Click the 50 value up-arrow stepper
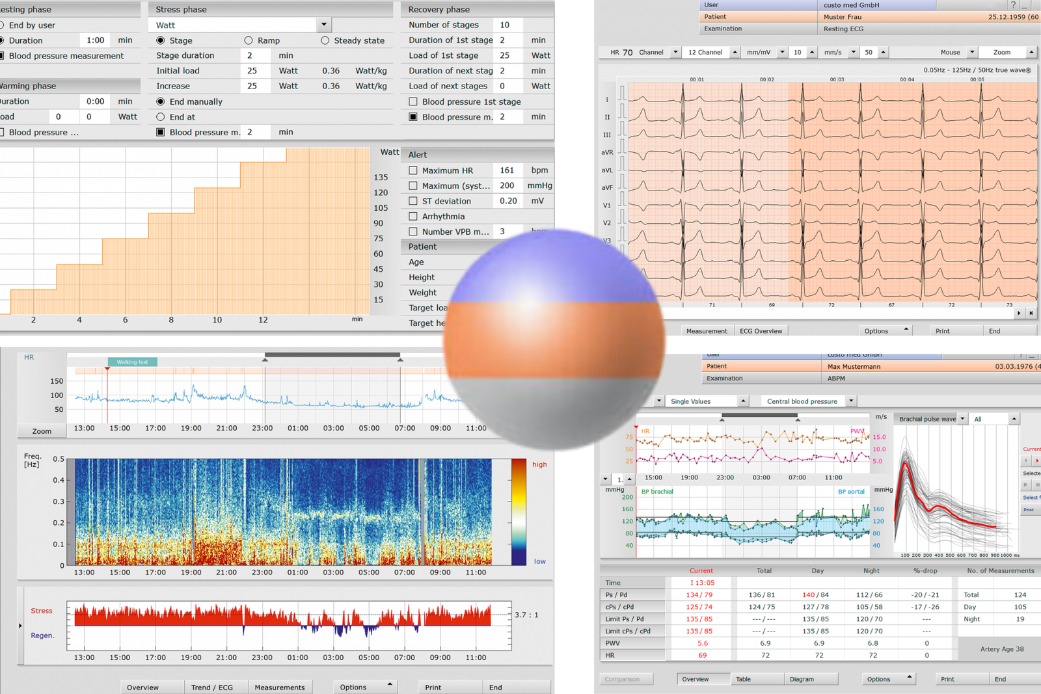Image resolution: width=1041 pixels, height=694 pixels. [x=883, y=52]
